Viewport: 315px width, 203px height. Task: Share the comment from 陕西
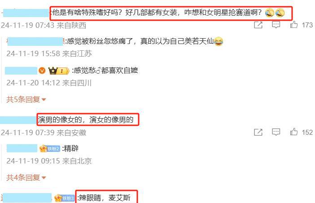pyautogui.click(x=258, y=25)
